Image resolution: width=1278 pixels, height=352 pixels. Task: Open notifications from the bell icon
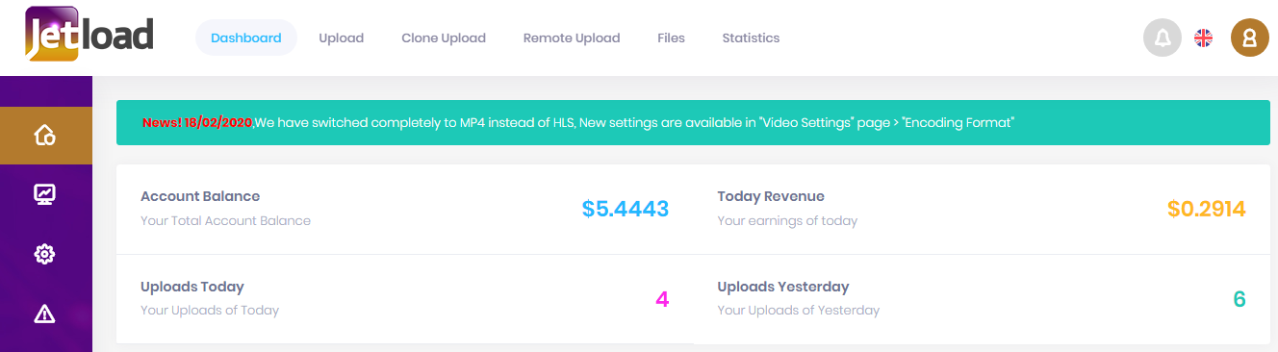coord(1163,38)
